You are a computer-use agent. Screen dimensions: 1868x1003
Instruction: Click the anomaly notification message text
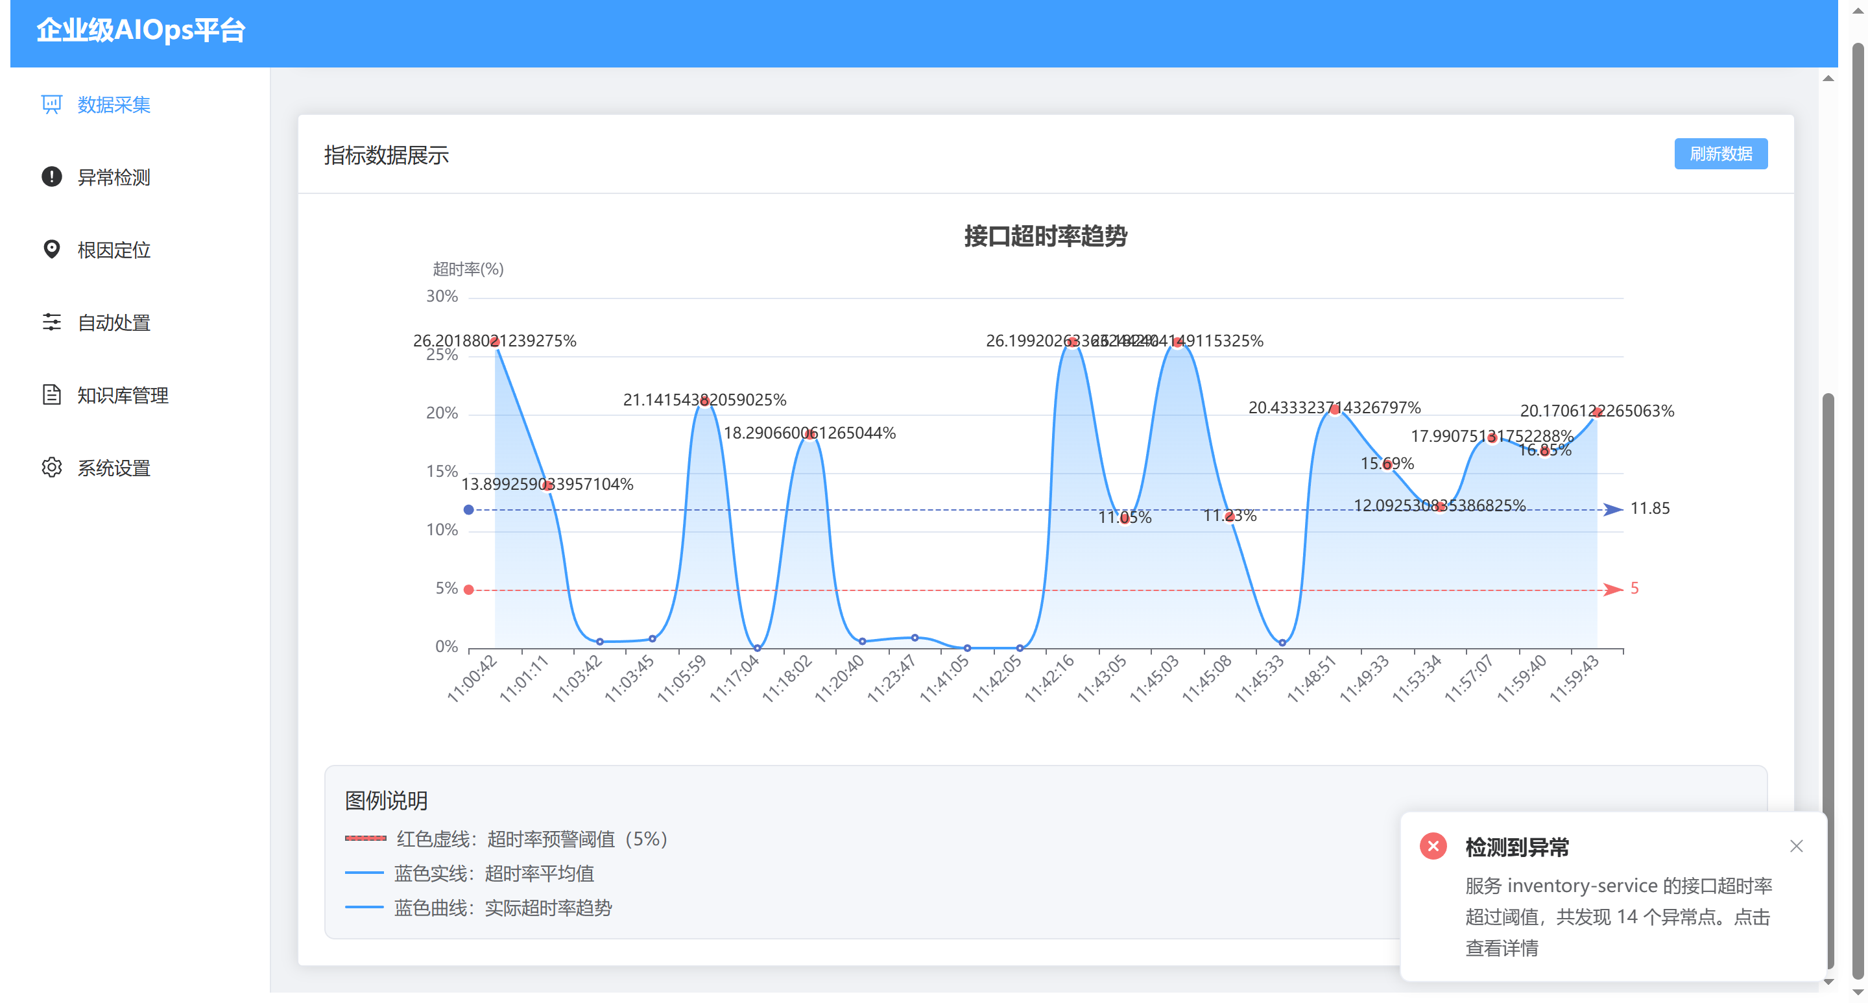pyautogui.click(x=1617, y=917)
